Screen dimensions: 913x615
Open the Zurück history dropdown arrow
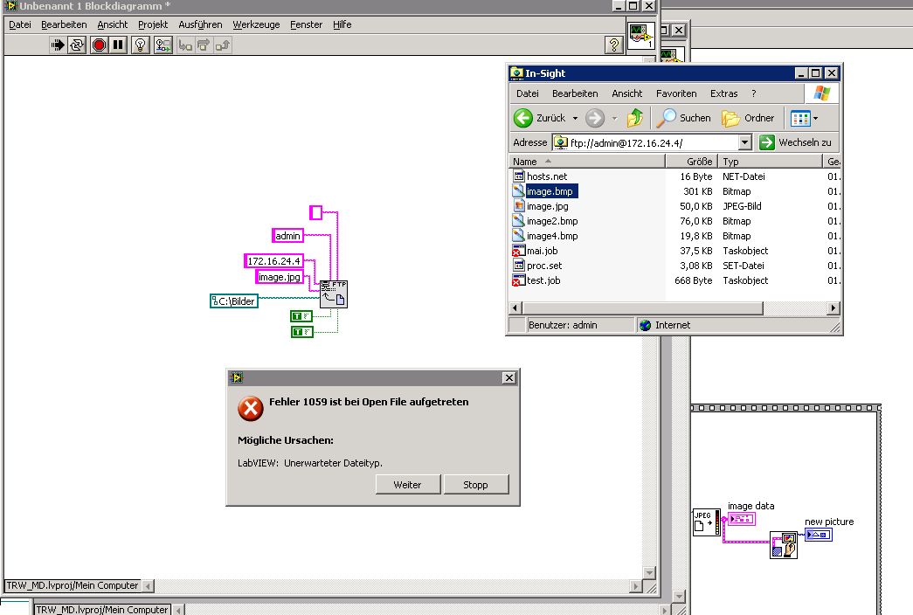[575, 118]
